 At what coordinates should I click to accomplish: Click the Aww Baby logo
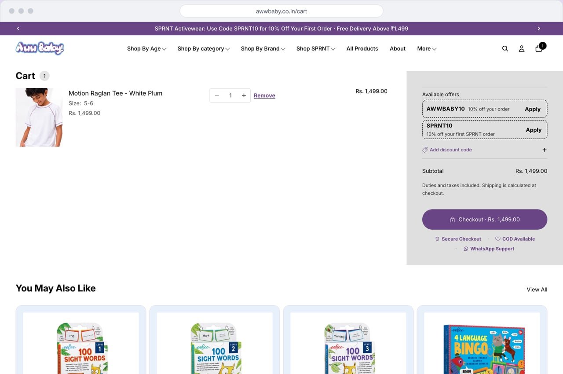(40, 48)
